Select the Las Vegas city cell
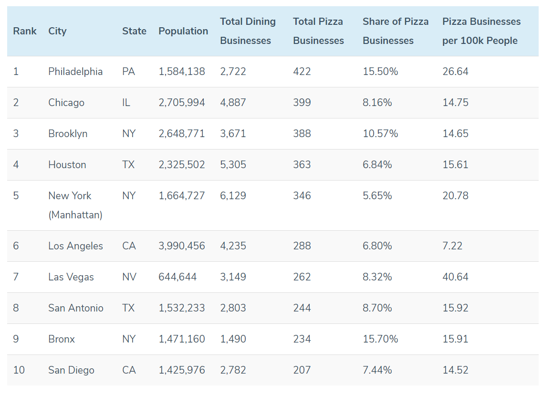Viewport: 542px width, 397px height. 71,277
